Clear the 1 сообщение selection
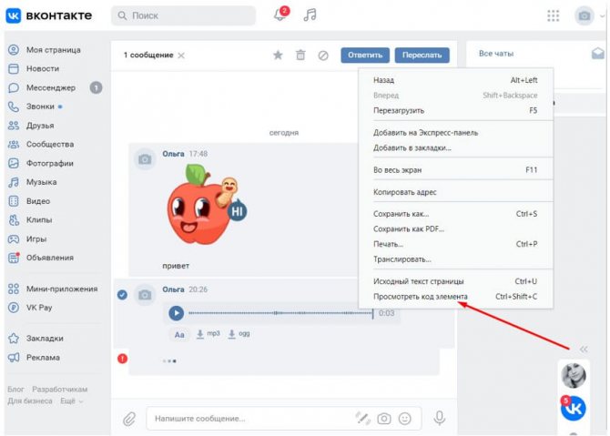The height and width of the screenshot is (436, 610). 181,56
